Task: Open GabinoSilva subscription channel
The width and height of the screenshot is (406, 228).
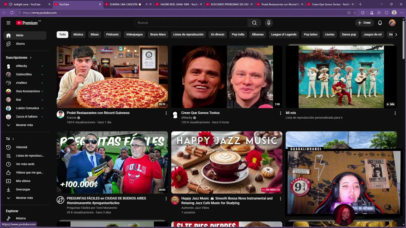Action: (x=25, y=74)
